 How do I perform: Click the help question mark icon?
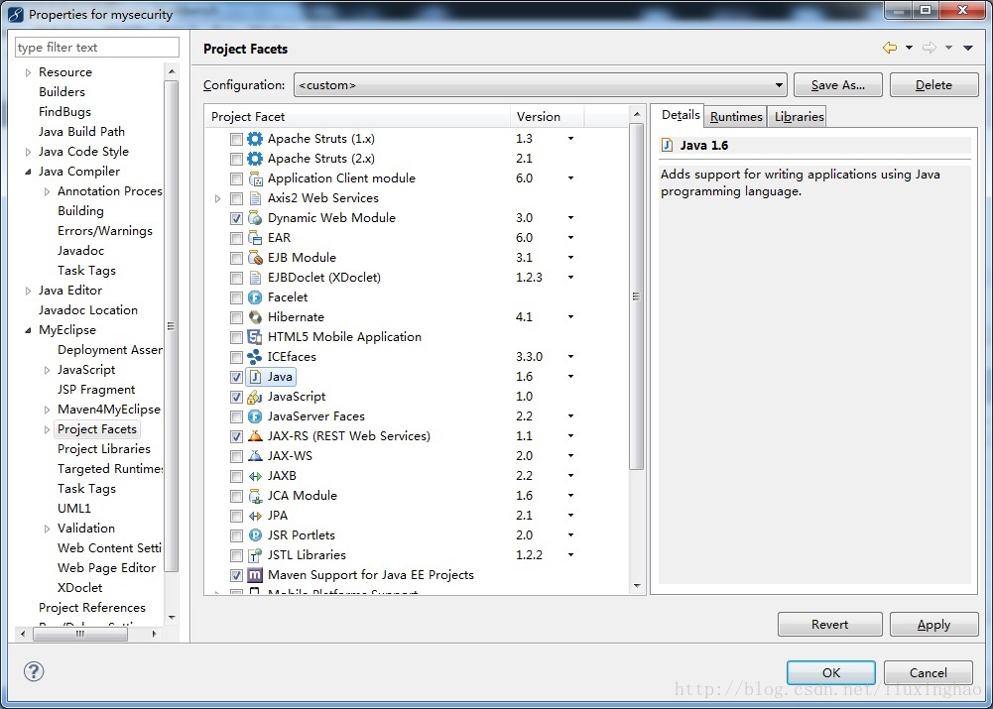(33, 671)
